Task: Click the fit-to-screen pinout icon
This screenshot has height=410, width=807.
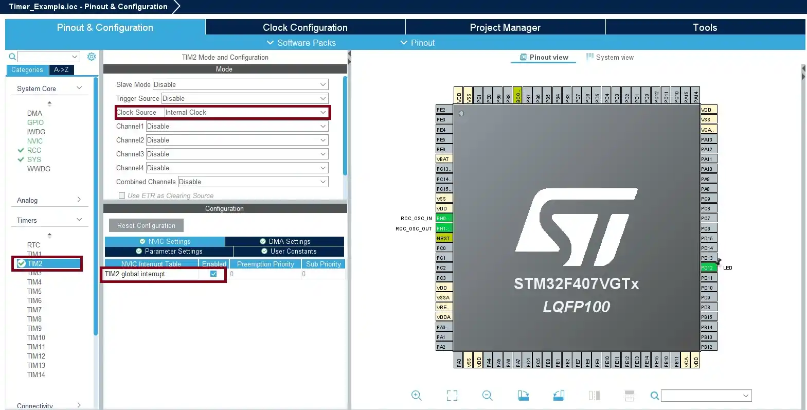Action: click(452, 396)
